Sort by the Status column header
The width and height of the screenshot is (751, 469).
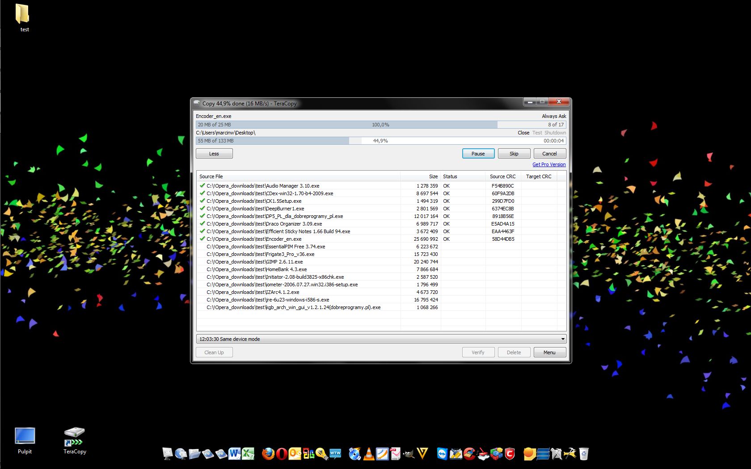463,176
